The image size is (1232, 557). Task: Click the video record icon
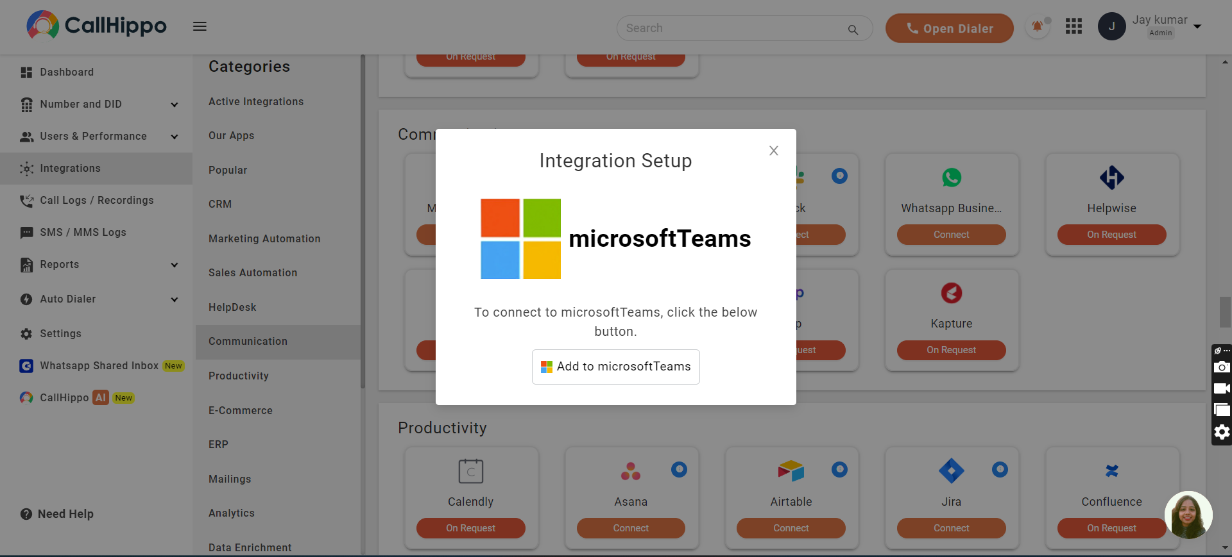(1222, 388)
